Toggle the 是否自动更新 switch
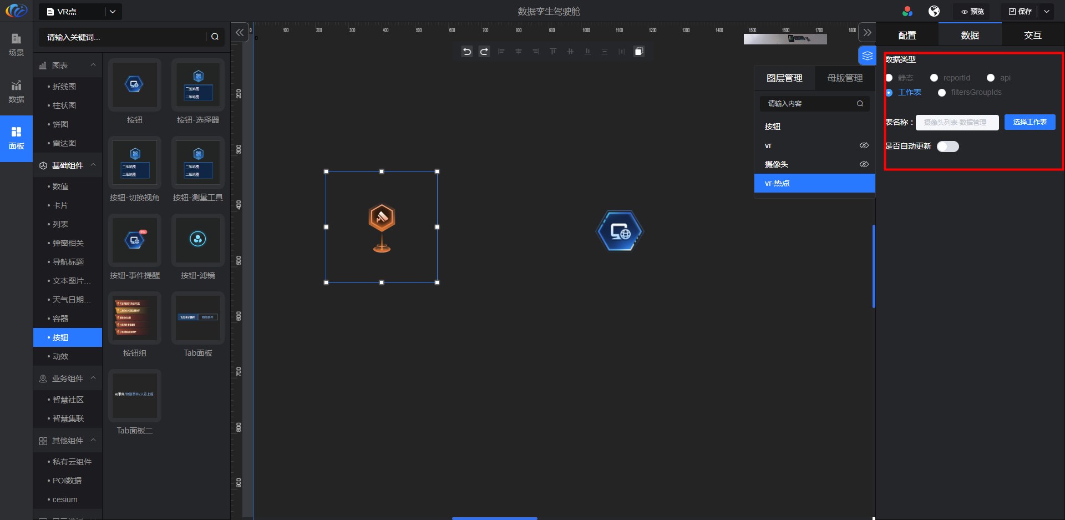The image size is (1065, 520). tap(947, 147)
